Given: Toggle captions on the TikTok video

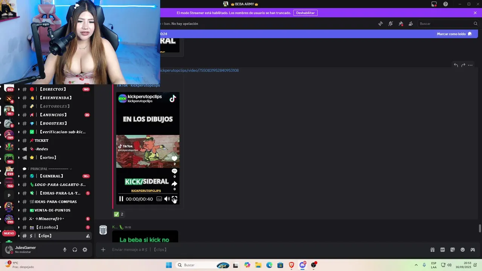Looking at the screenshot, I should click(159, 199).
